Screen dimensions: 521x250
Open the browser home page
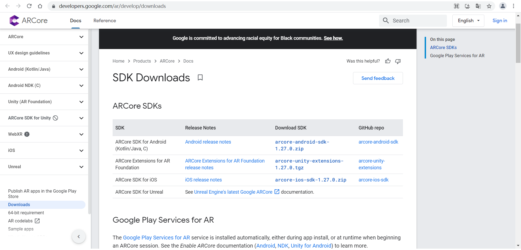click(x=40, y=6)
